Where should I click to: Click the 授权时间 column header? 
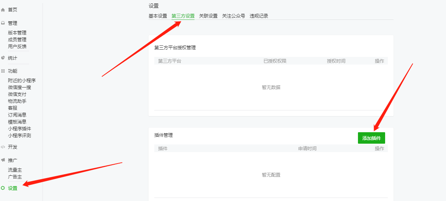click(x=336, y=61)
